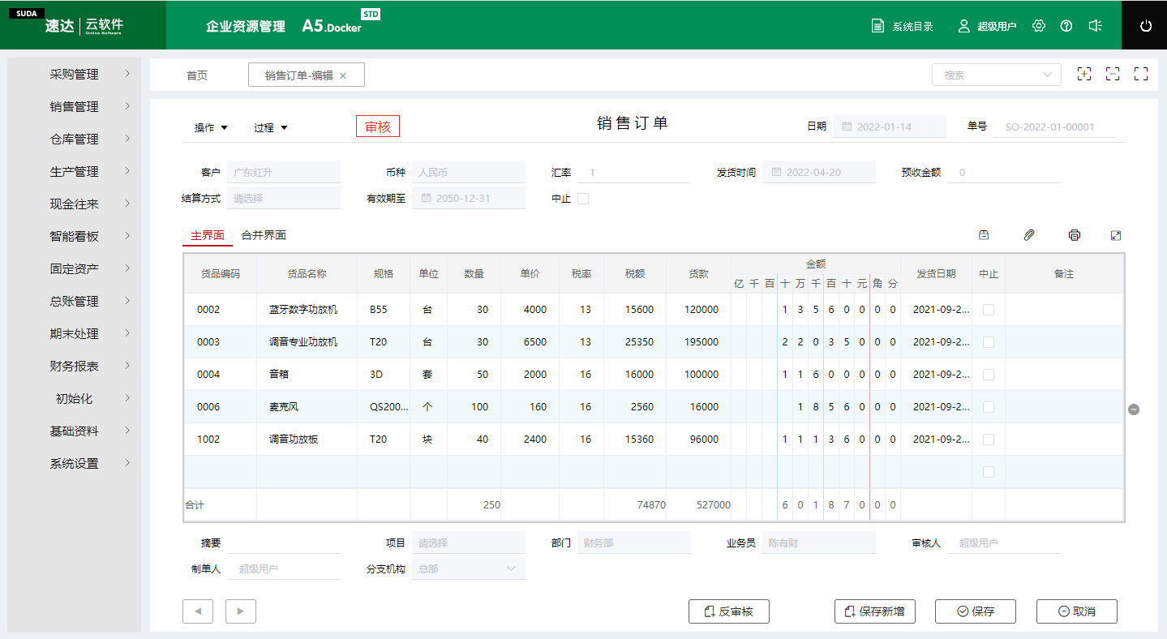This screenshot has width=1167, height=639.
Task: Click the save layout icon above table
Action: [984, 235]
